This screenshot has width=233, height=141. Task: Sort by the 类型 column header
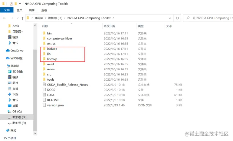point(141,26)
